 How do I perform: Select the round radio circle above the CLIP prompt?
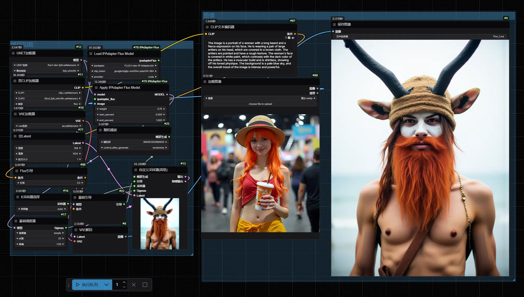286,38
